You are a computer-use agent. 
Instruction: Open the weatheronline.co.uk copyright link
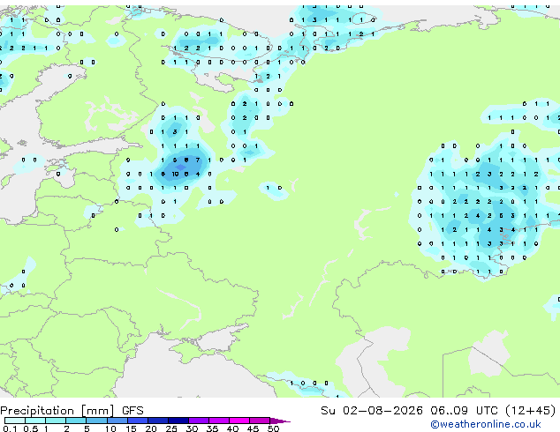tap(485, 424)
